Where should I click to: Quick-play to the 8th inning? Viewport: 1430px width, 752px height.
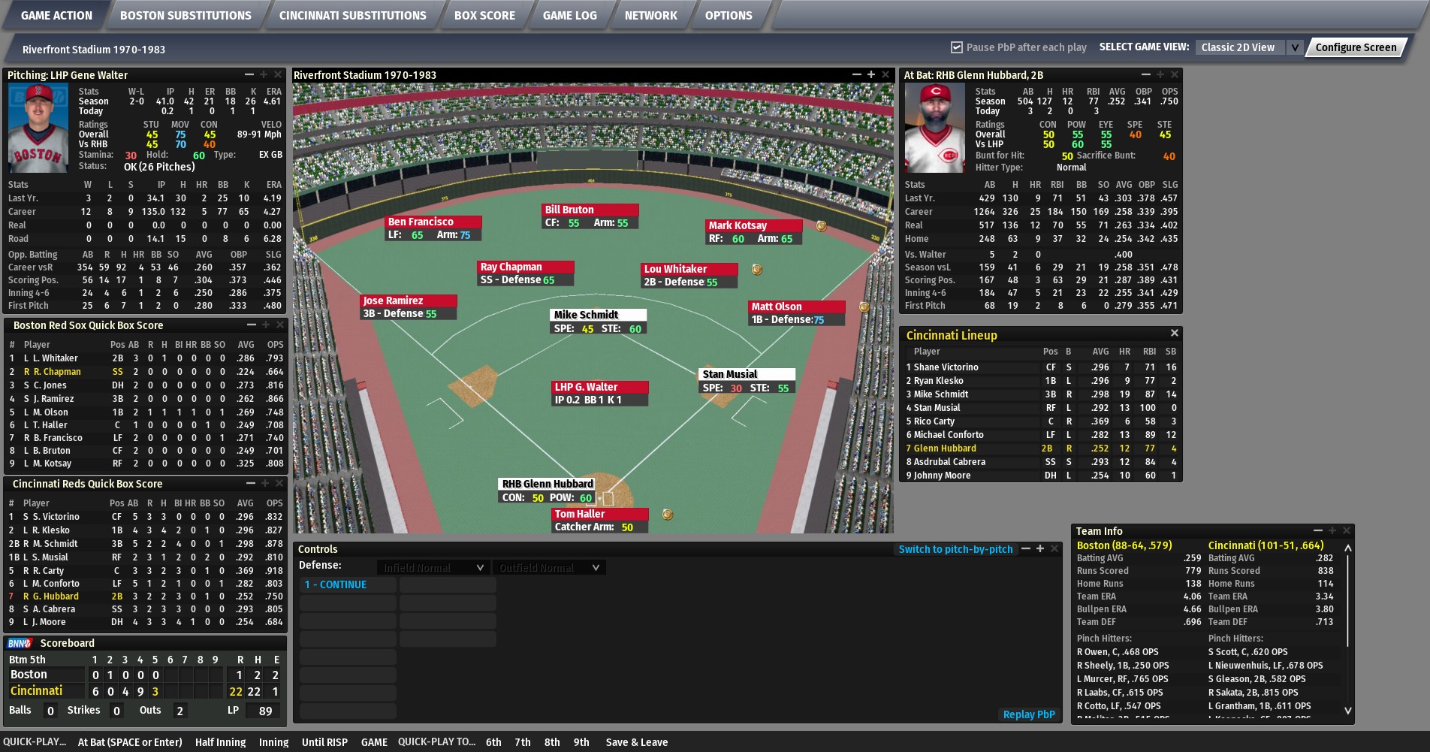(552, 742)
